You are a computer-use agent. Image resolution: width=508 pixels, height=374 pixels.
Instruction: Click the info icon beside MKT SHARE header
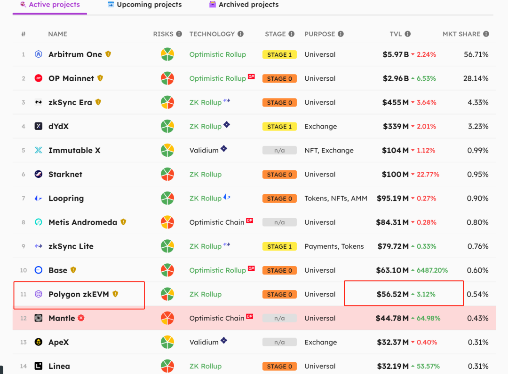(x=486, y=34)
